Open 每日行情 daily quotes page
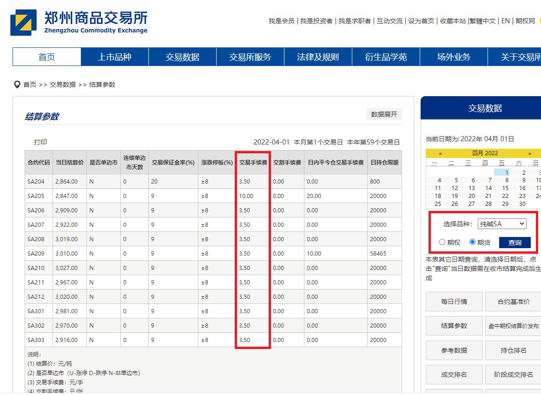The image size is (541, 395). point(454,301)
